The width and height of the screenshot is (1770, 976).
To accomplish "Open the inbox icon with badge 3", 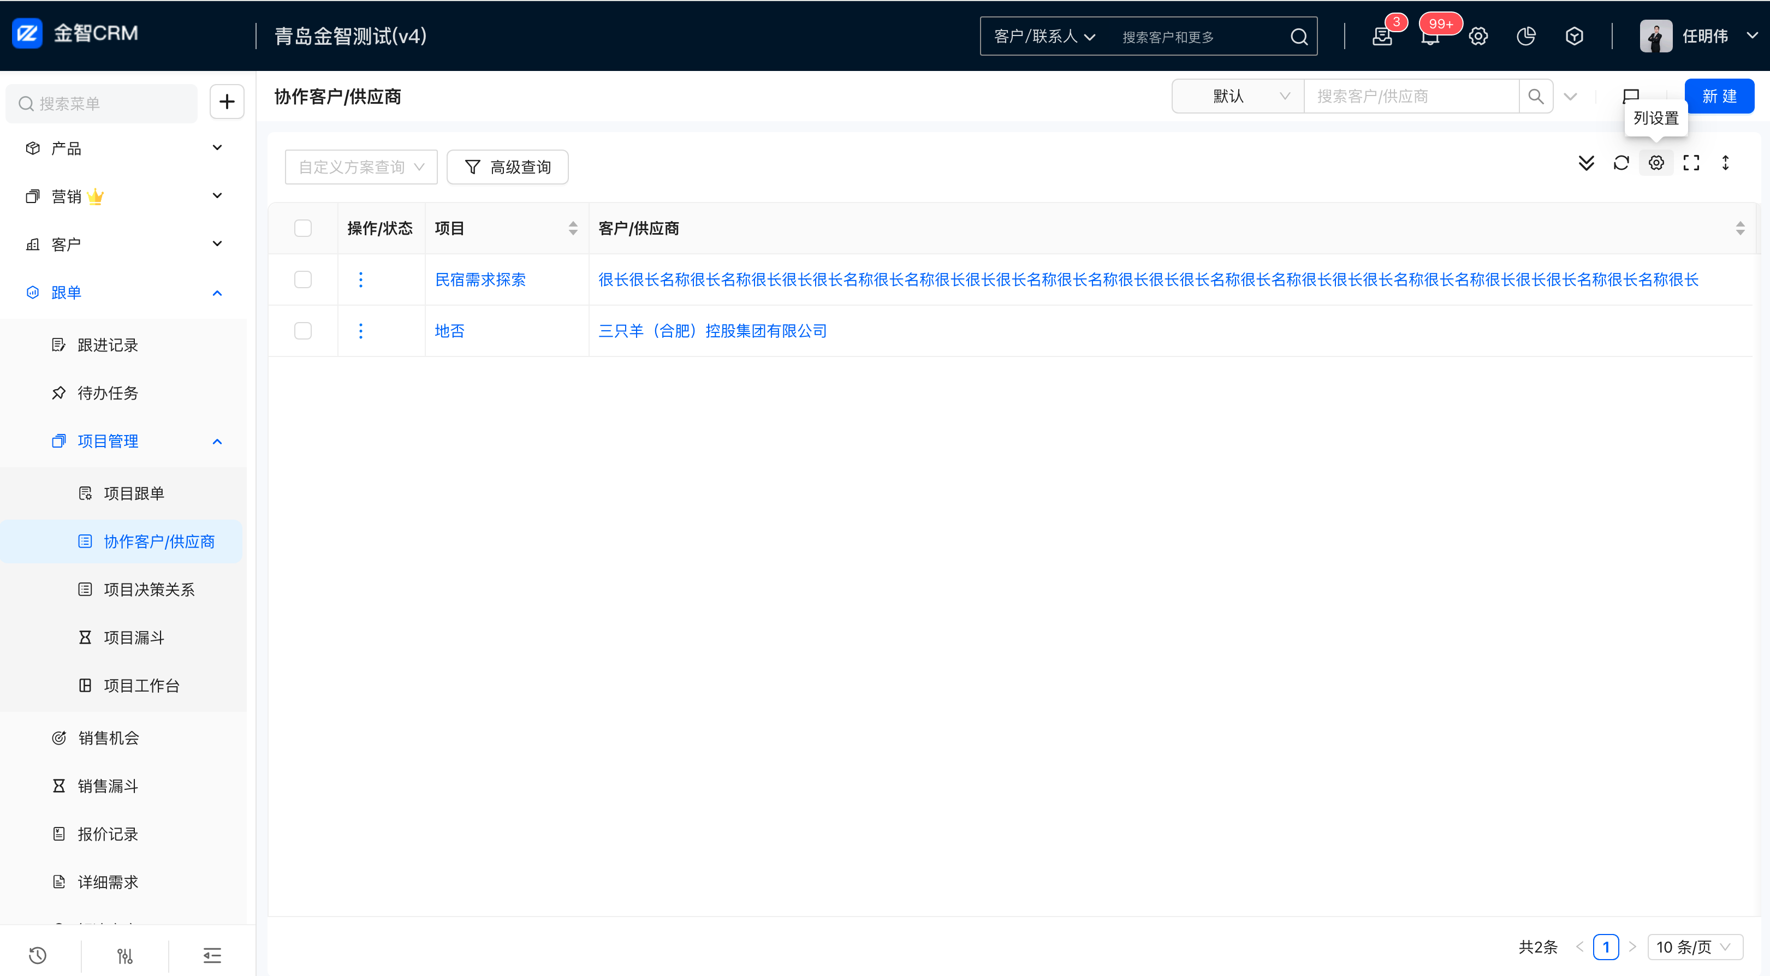I will [x=1382, y=37].
